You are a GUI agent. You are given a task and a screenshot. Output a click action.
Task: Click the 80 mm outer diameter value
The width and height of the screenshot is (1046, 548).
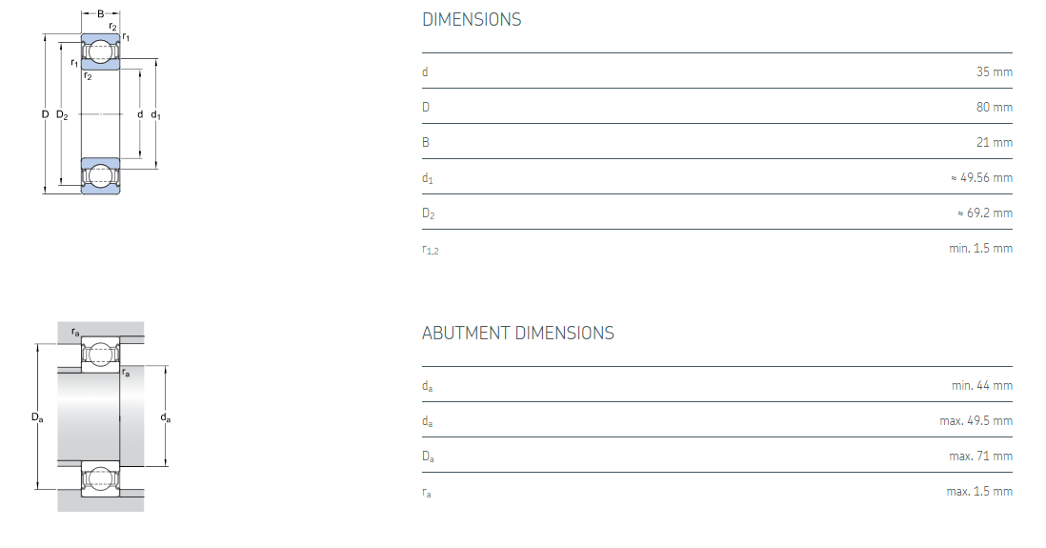[994, 107]
